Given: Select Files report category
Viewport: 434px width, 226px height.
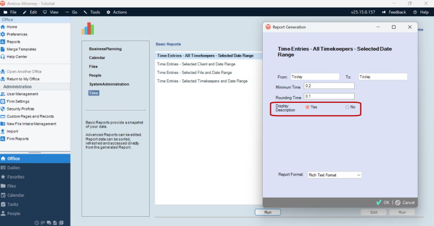Looking at the screenshot, I should coord(93,66).
